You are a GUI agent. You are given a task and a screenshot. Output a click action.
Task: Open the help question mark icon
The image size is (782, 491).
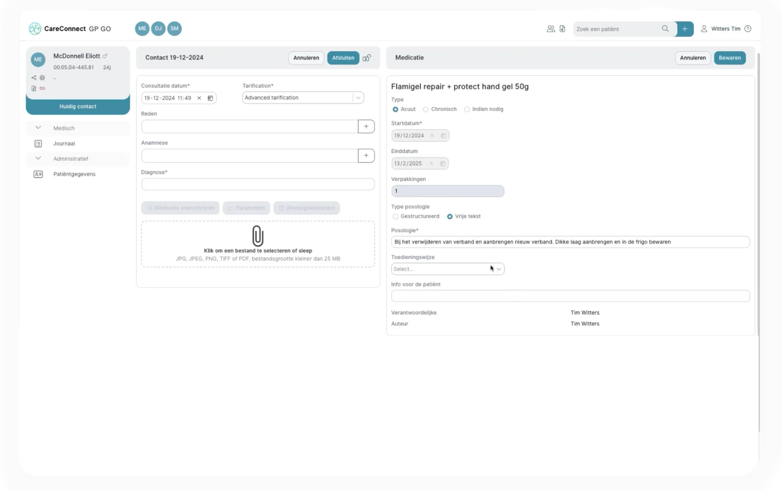pyautogui.click(x=748, y=29)
